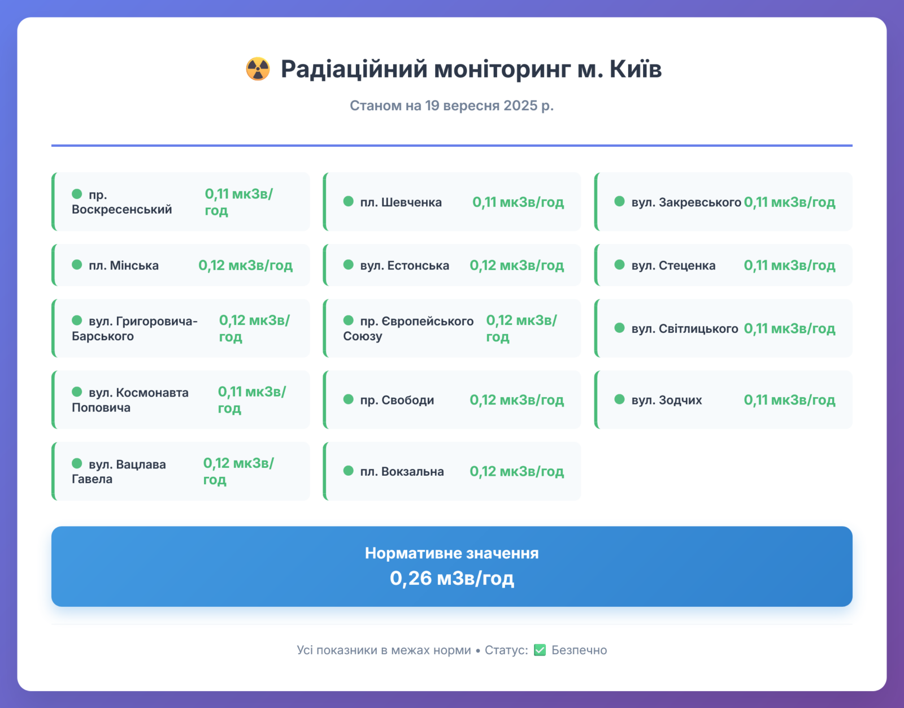Click the green checkmark status icon

coord(540,650)
